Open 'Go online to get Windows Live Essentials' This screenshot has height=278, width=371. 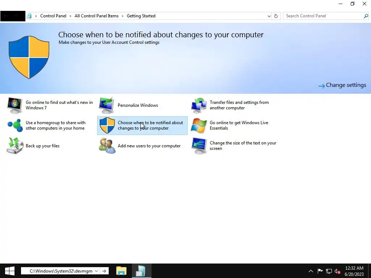click(x=239, y=126)
